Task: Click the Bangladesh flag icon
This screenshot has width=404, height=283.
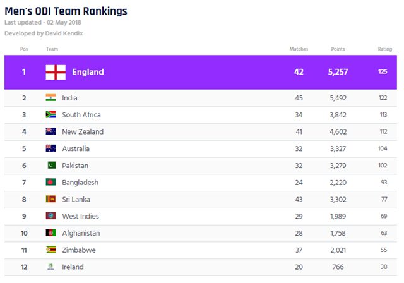Action: (50, 182)
